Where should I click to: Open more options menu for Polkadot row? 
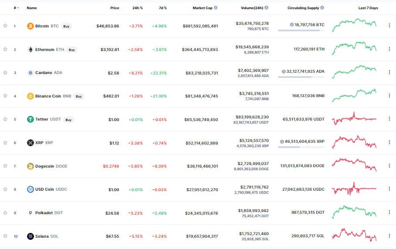(389, 212)
